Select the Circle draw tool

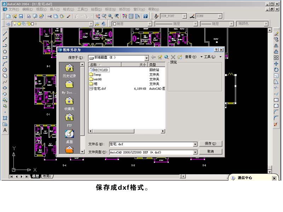(x=5, y=70)
